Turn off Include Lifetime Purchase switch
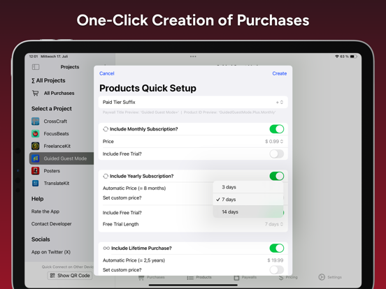This screenshot has width=386, height=289. tap(277, 249)
